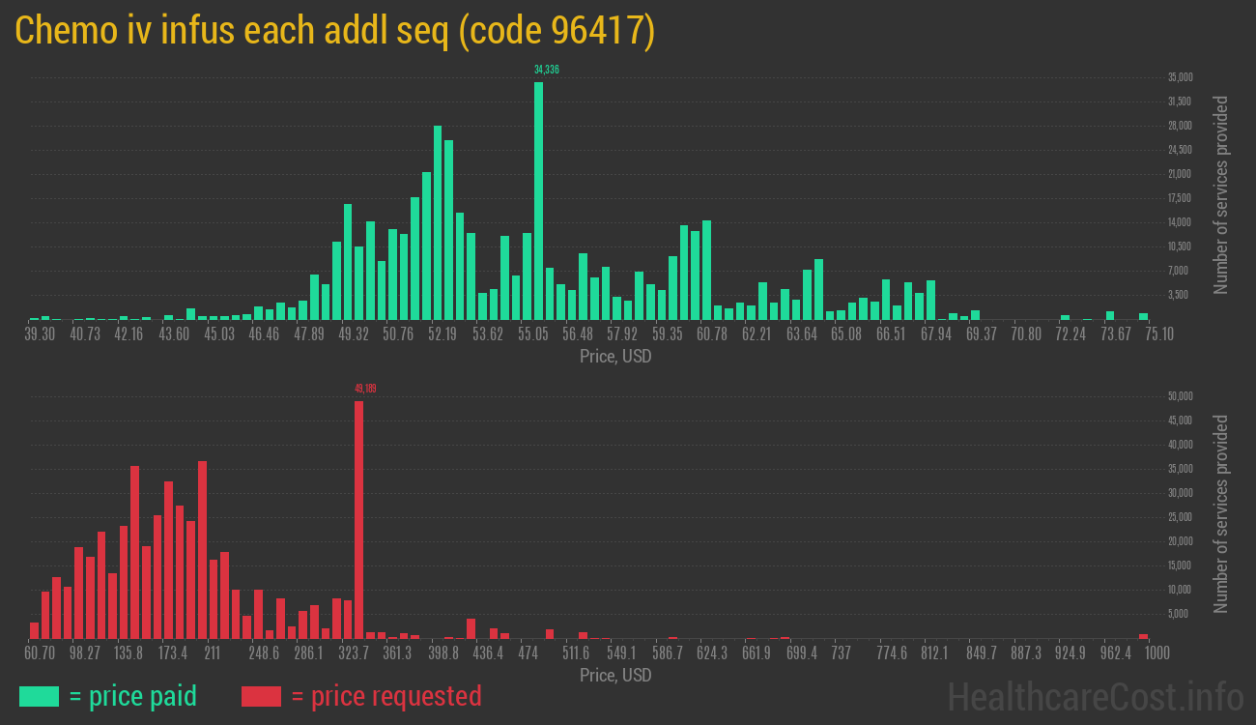Click the 323.7 tick on lower price axis
Viewport: 1256px width, 725px height.
click(354, 652)
